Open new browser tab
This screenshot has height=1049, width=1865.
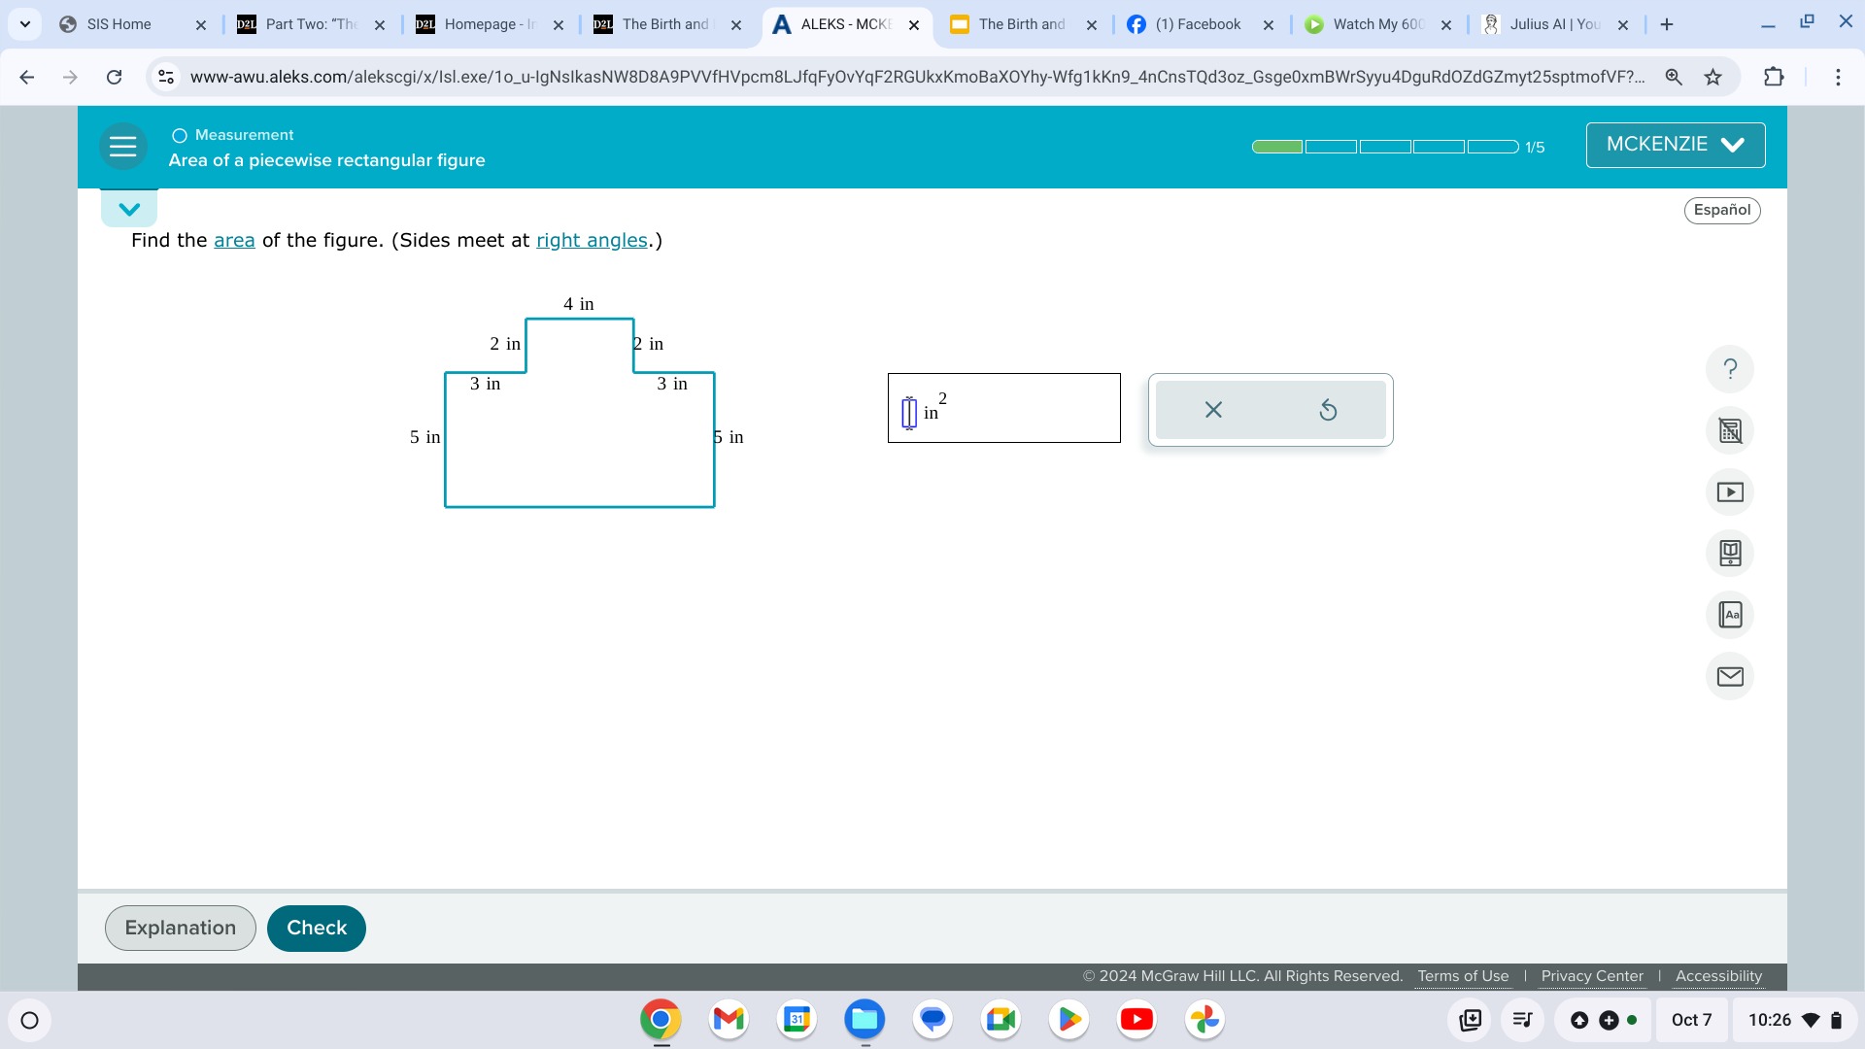click(x=1667, y=24)
